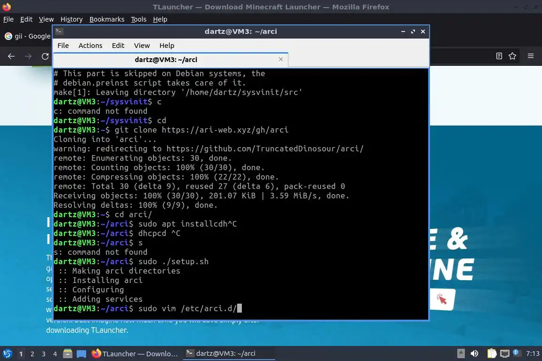Select the dartz@VM3 terminal taskbar entry

click(229, 353)
